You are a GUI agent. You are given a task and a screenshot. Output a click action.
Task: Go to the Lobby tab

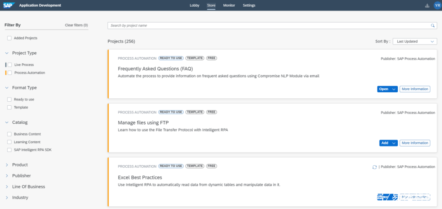(x=194, y=5)
